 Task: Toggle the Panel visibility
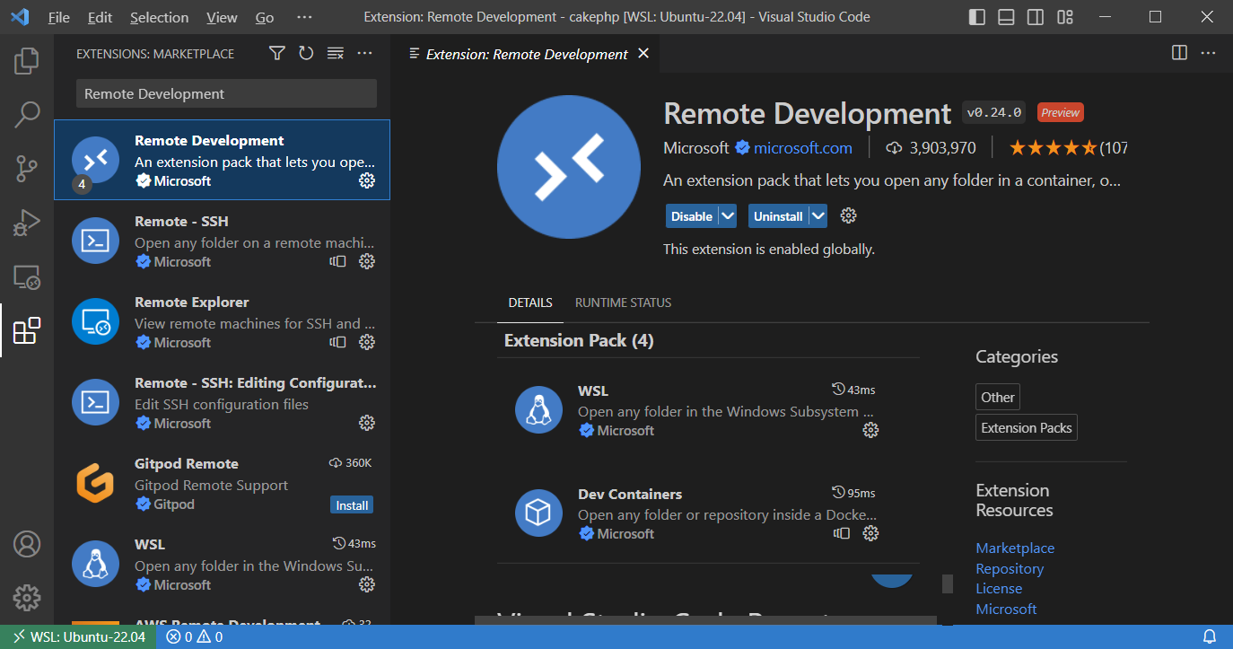1005,16
